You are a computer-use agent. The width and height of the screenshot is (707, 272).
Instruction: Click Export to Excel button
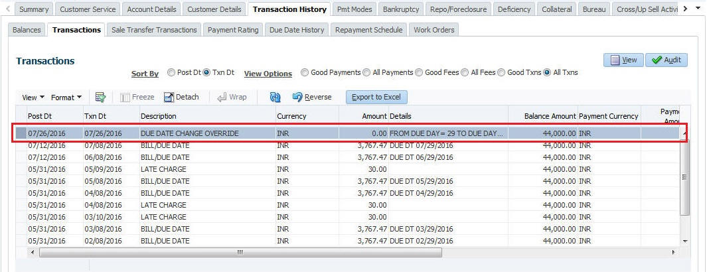376,97
